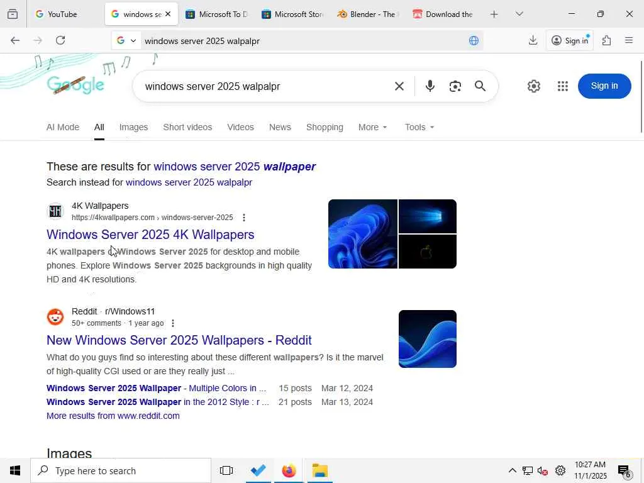This screenshot has height=483, width=644.
Task: Open Firefox downloads panel
Action: pyautogui.click(x=533, y=40)
